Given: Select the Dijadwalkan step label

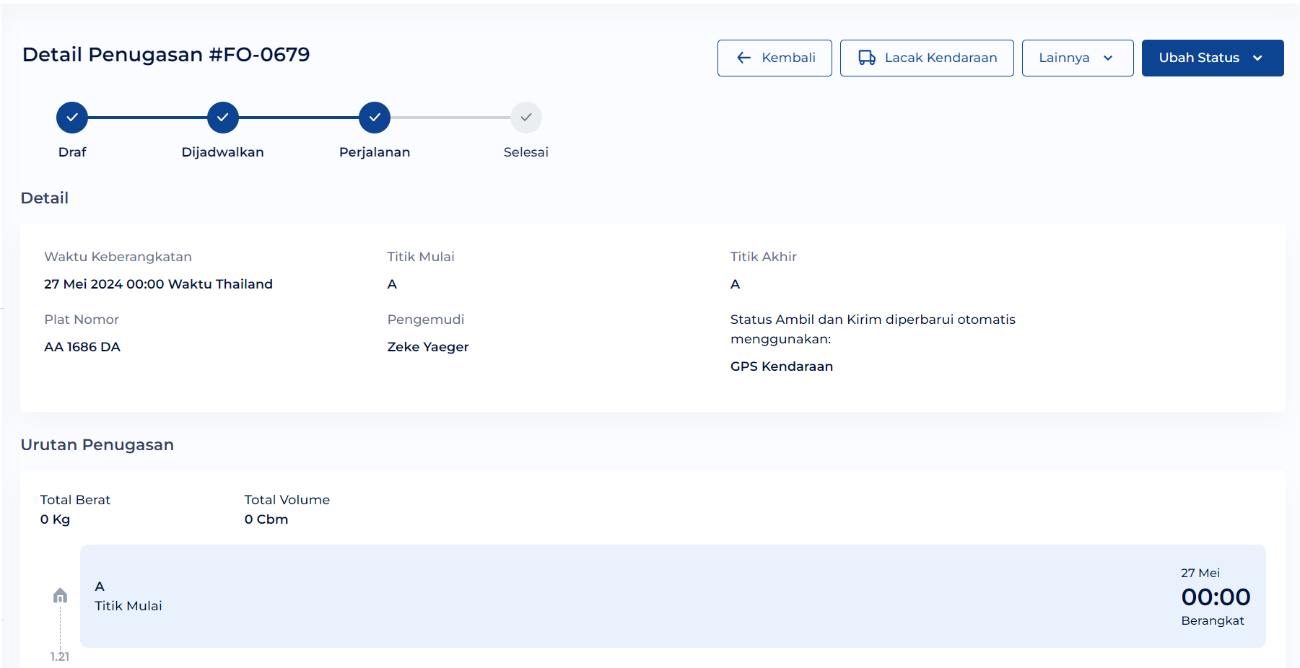Looking at the screenshot, I should (x=223, y=152).
